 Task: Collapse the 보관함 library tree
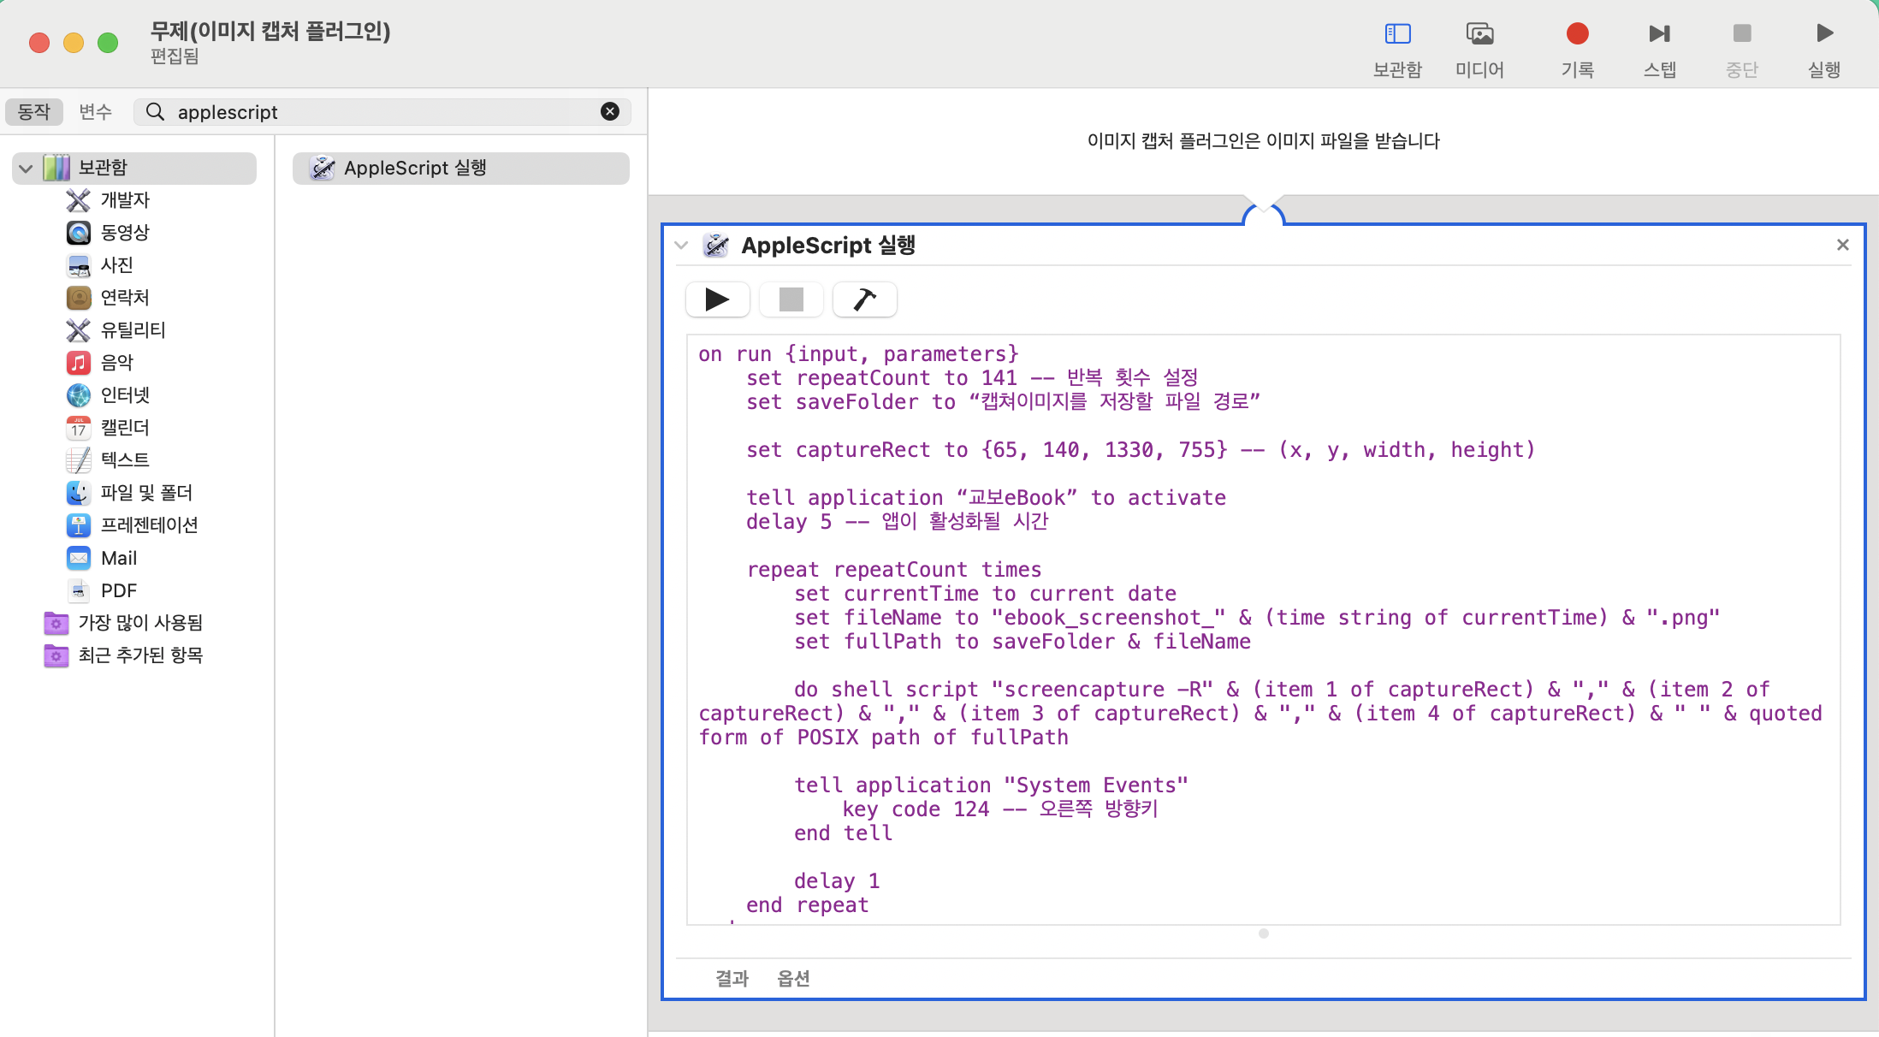coord(25,168)
